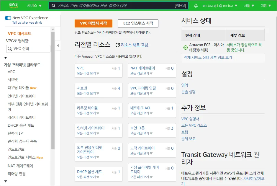The width and height of the screenshot is (277, 186).
Task: Expand 모든 리전 보기 under NAT 게이트웨이 card
Action: [x=141, y=73]
